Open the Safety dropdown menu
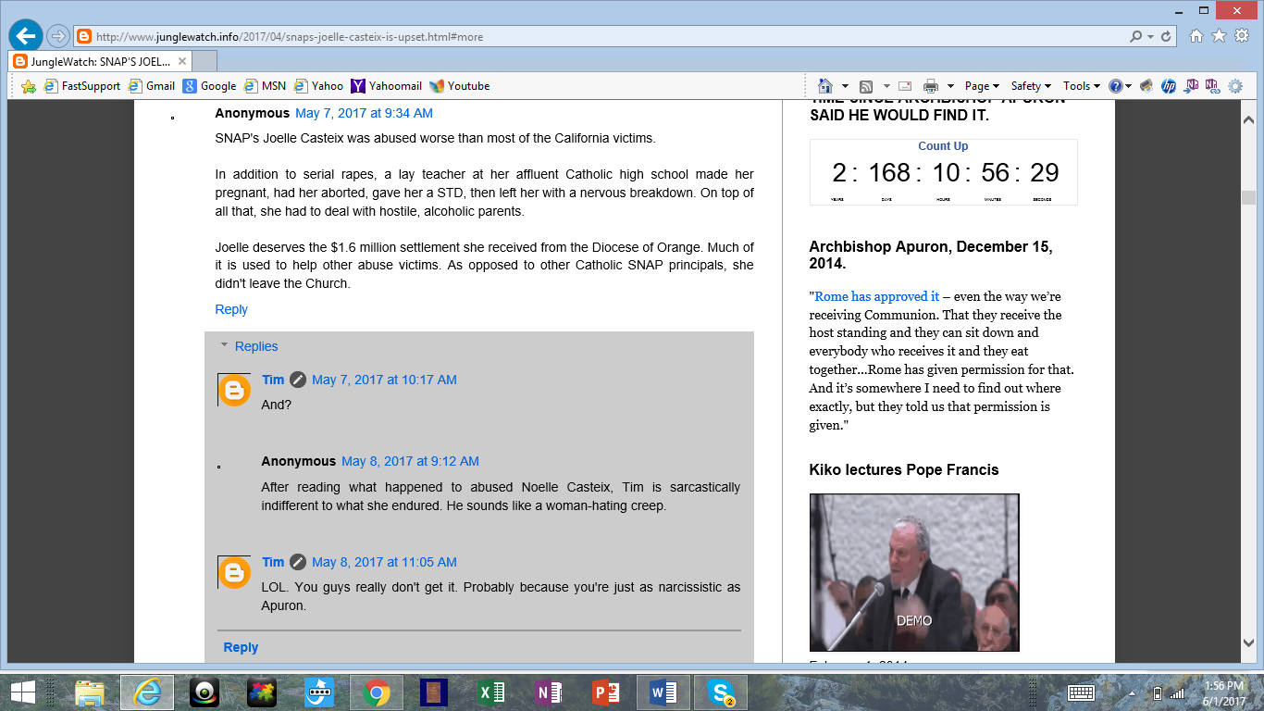This screenshot has height=711, width=1264. point(1032,86)
